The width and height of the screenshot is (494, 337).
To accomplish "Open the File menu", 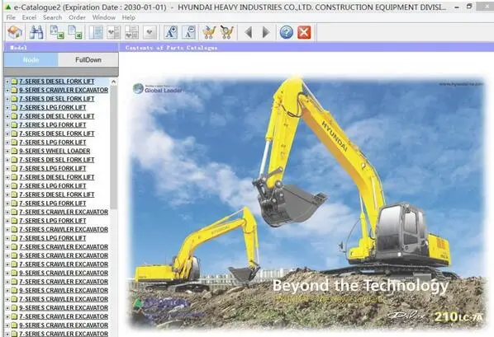I will coord(11,17).
